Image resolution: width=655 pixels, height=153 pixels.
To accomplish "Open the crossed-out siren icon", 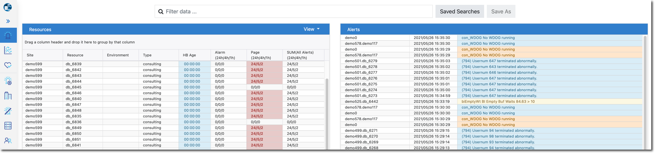I will (x=8, y=111).
